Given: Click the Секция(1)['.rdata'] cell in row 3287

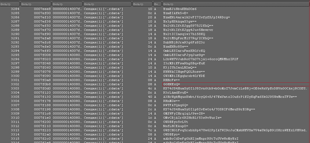Looking at the screenshot, I should point(104,21).
